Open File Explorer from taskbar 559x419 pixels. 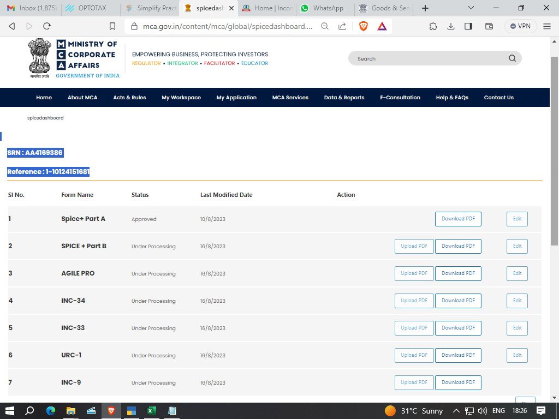(x=70, y=411)
